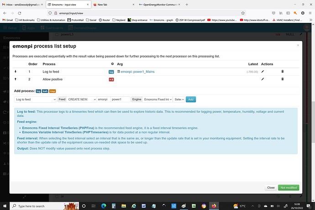Screen dimensions: 315x210
Task: Open the ProtonMail bookmark
Action: click(75, 20)
